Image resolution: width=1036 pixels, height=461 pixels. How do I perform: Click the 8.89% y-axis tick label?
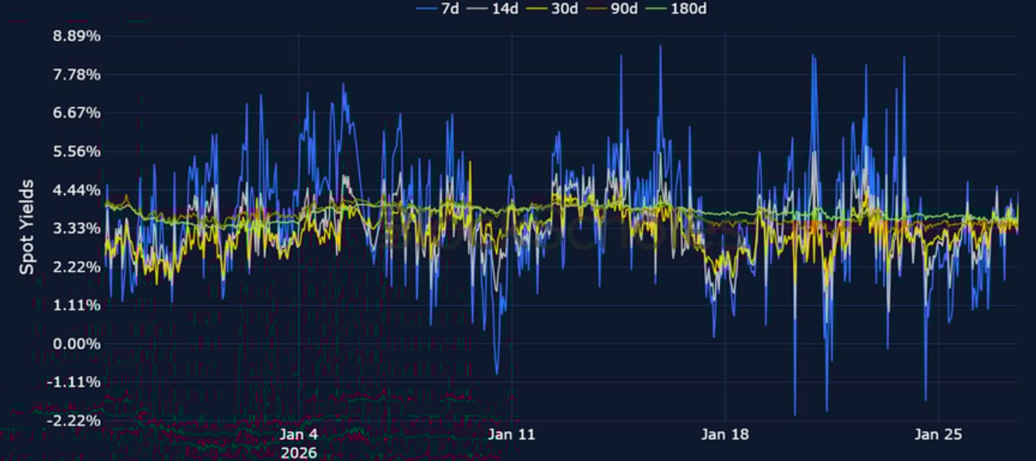pos(76,36)
